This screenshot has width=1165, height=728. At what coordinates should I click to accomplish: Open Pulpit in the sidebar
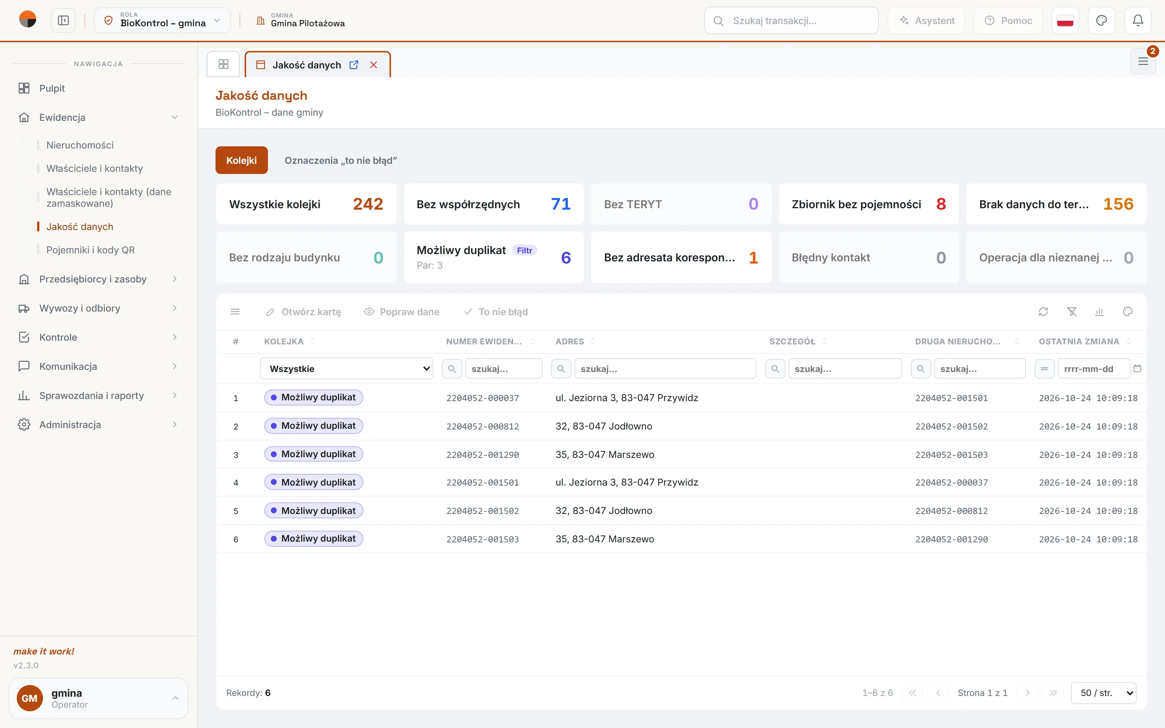(x=98, y=88)
